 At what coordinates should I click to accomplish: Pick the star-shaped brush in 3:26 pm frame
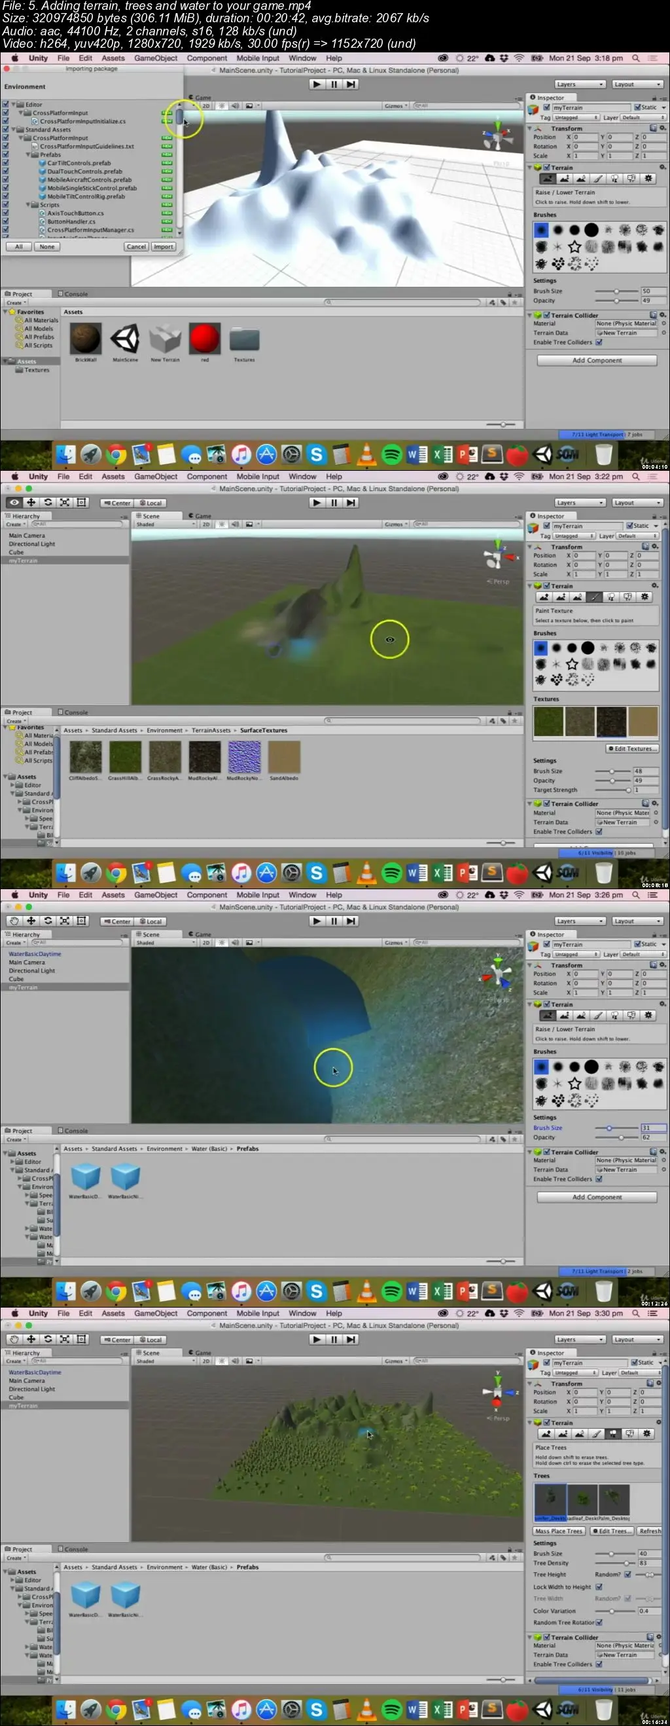point(574,1084)
